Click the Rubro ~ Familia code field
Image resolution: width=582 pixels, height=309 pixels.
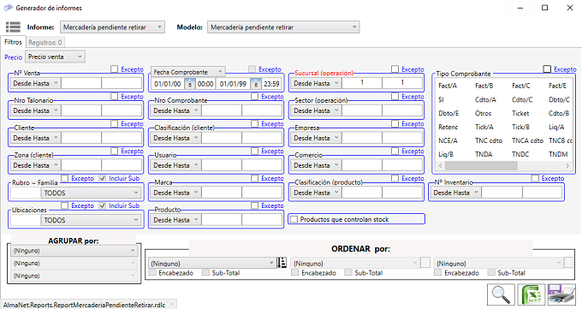coord(26,193)
